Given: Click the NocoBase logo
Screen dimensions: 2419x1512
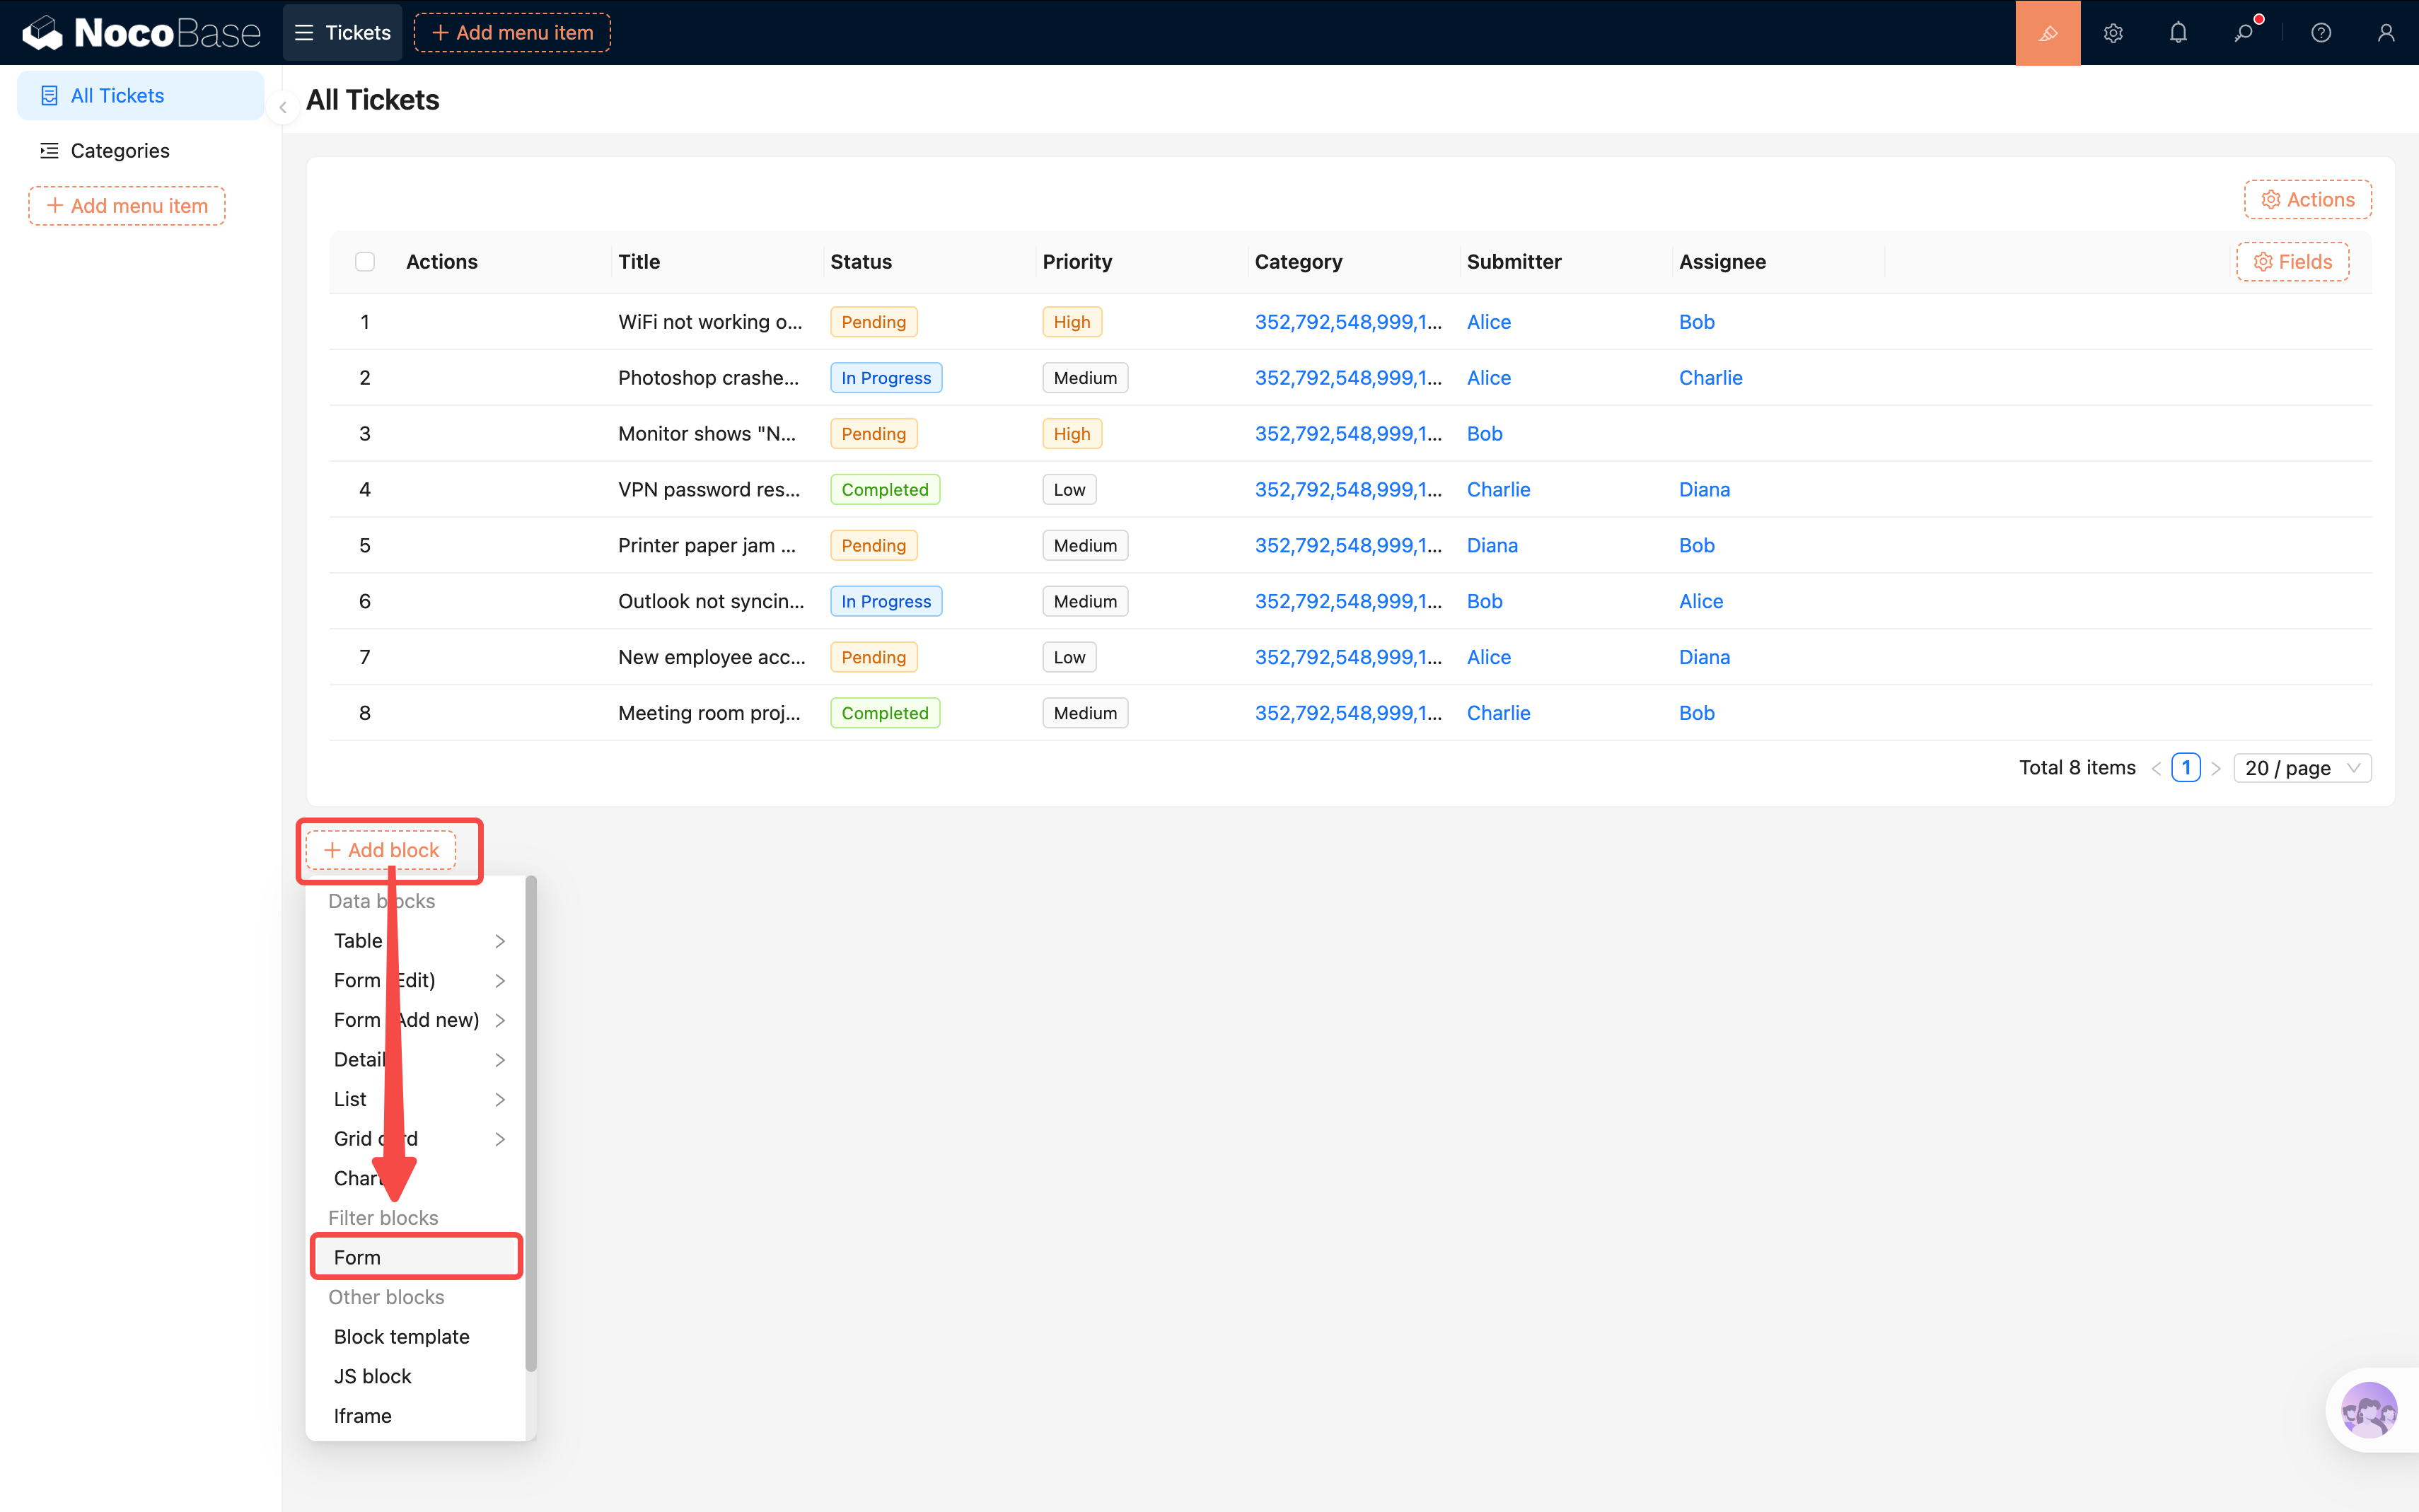Looking at the screenshot, I should tap(141, 33).
